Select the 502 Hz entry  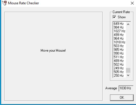click(x=120, y=64)
